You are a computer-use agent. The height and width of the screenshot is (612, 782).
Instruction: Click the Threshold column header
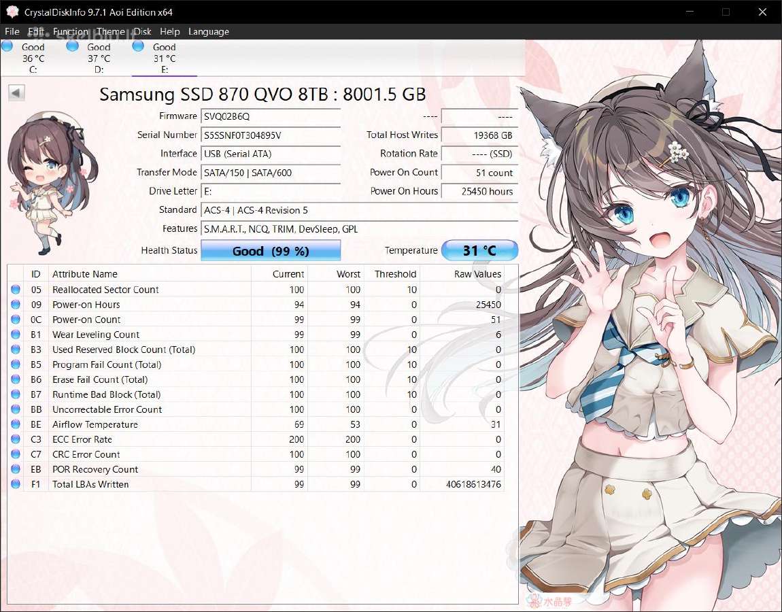click(392, 274)
